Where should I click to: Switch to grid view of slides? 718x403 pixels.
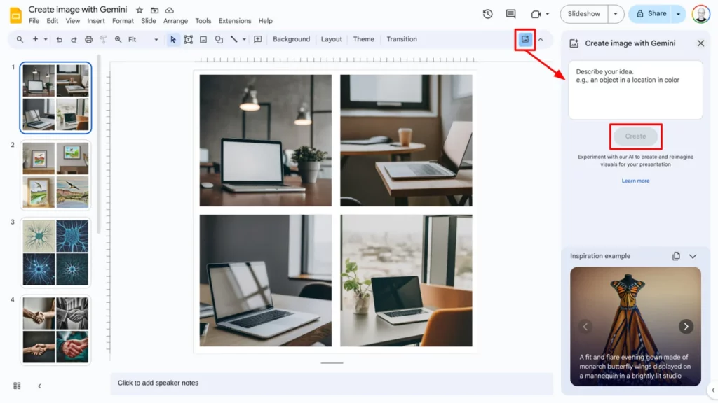click(x=17, y=386)
